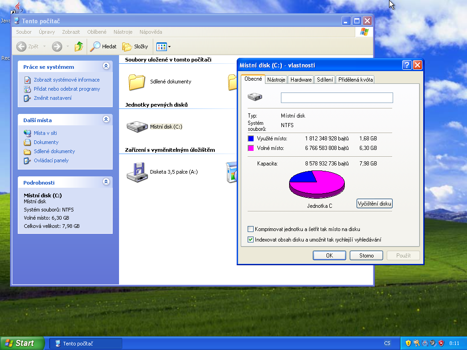The width and height of the screenshot is (467, 350).
Task: Open the Ovládací panely link
Action: [51, 160]
